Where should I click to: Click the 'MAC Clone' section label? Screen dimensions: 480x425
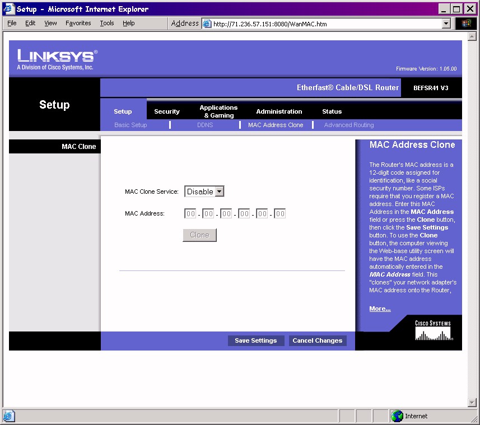click(x=78, y=147)
